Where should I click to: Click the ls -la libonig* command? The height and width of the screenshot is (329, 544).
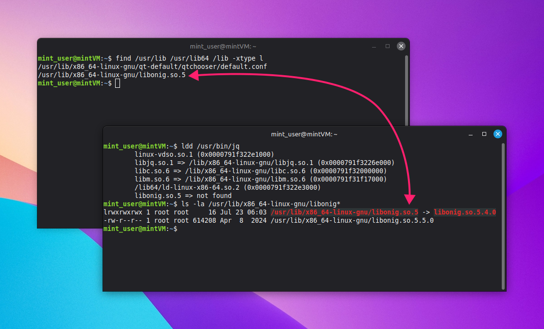click(260, 204)
